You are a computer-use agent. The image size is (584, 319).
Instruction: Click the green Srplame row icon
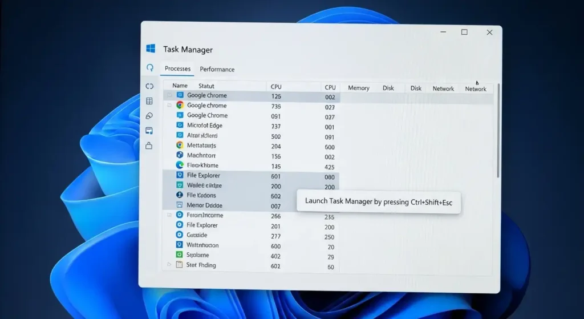point(180,255)
